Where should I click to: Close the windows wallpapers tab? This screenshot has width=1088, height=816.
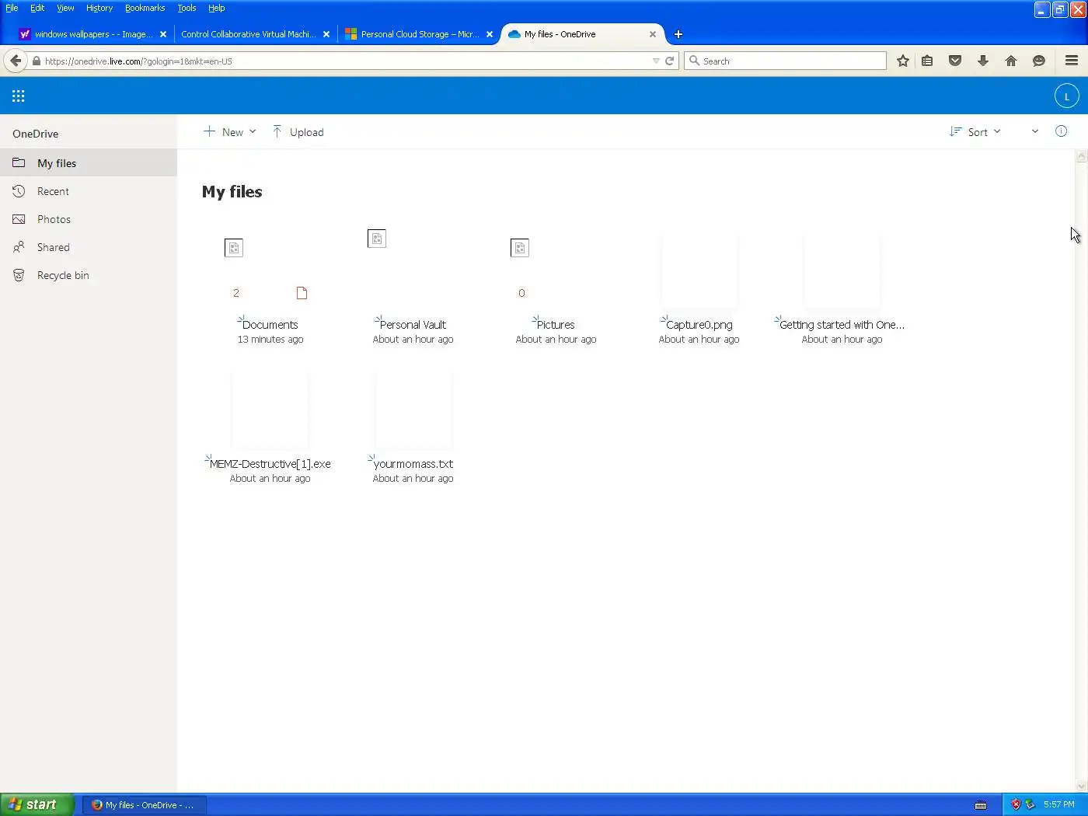point(163,34)
